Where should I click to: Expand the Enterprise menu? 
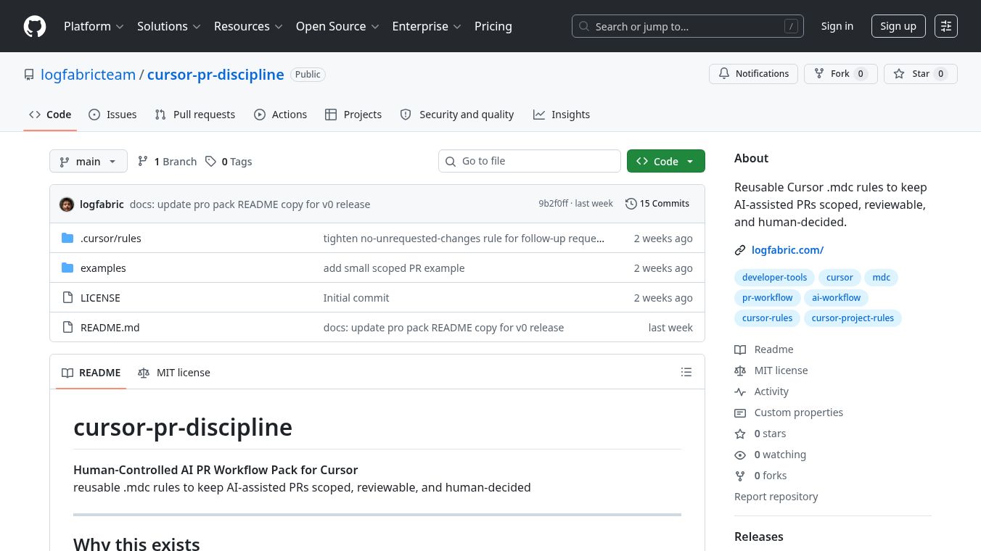(x=427, y=26)
